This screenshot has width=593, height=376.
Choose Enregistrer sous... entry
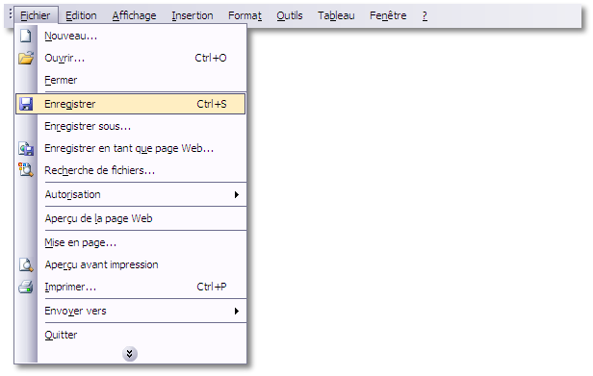pyautogui.click(x=131, y=126)
